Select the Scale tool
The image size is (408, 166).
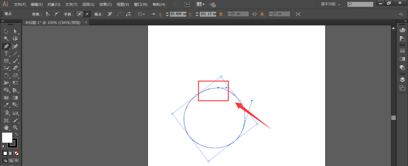(16, 76)
